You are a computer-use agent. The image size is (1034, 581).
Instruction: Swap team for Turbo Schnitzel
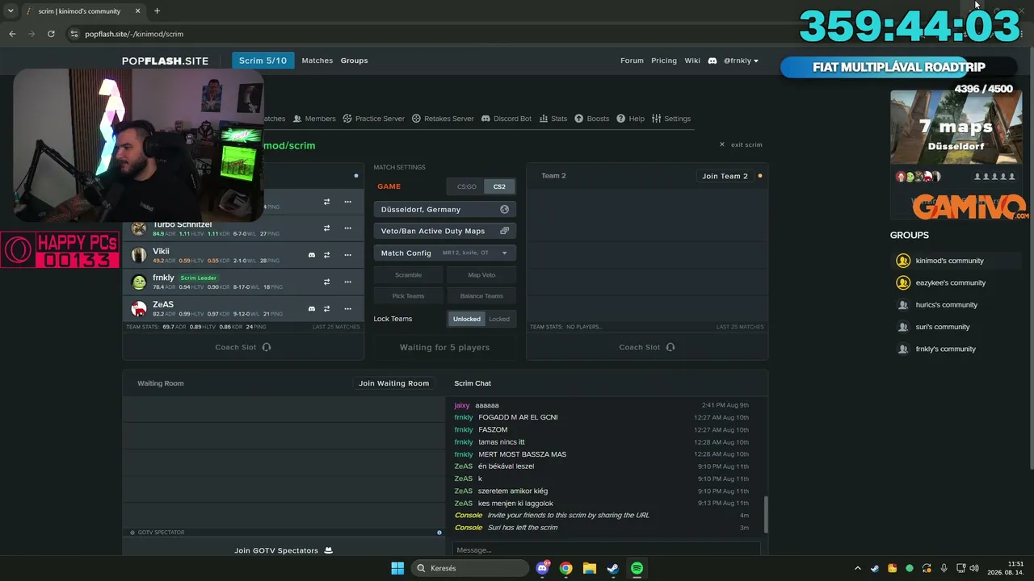click(x=326, y=228)
